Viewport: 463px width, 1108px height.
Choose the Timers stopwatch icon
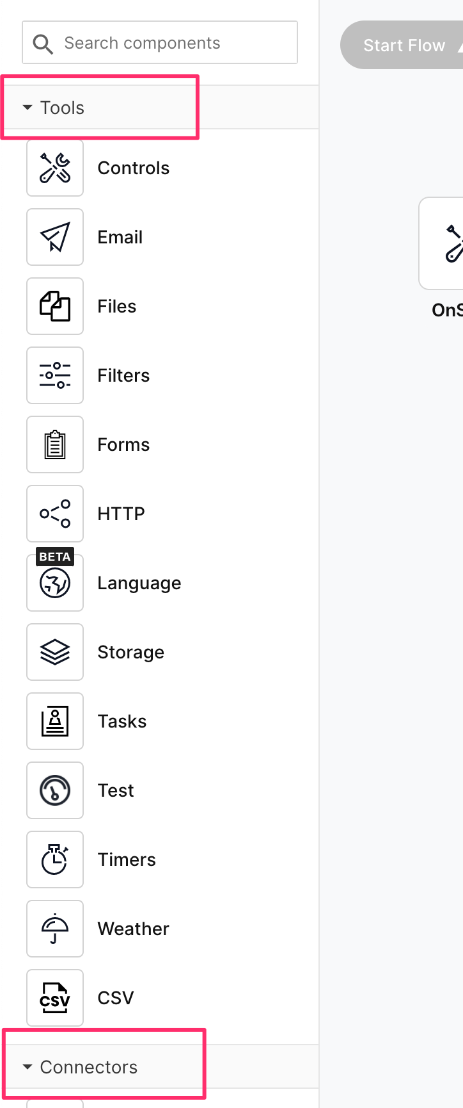point(55,860)
